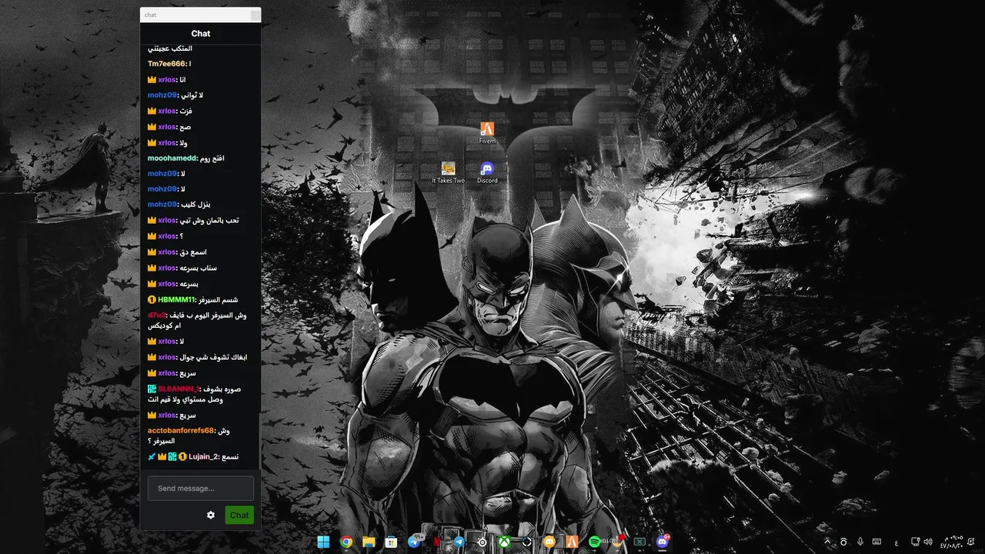Click the mohz09 message 'لا ثواني'

[192, 95]
